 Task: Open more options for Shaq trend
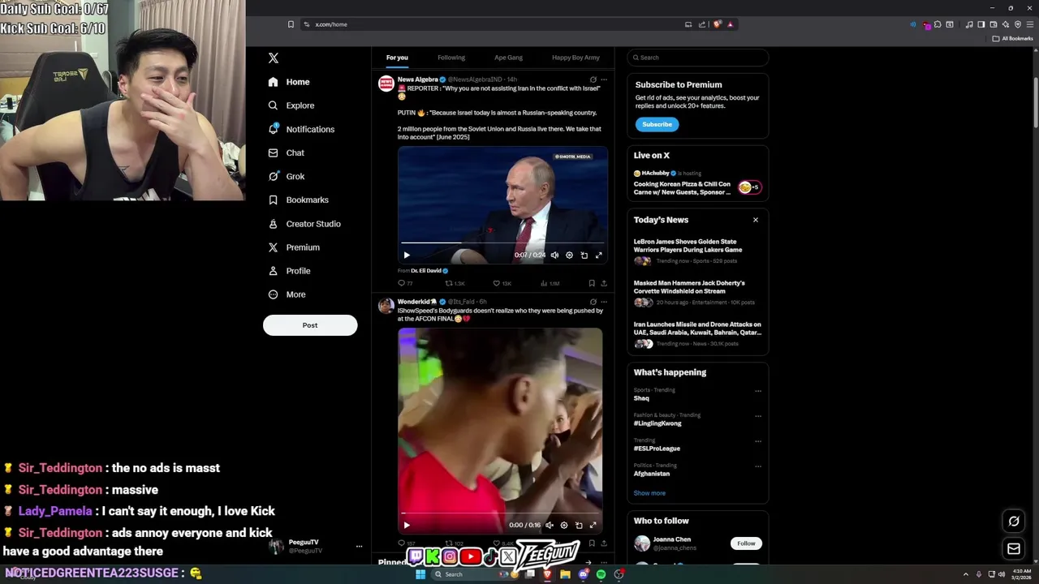pyautogui.click(x=758, y=391)
